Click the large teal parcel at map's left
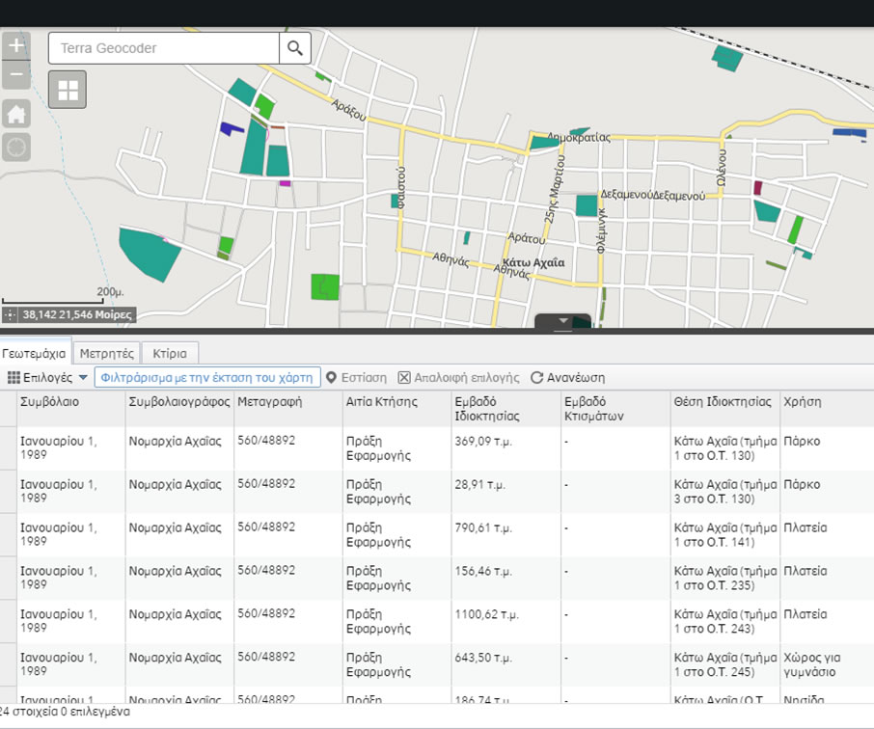The height and width of the screenshot is (729, 874). 147,254
